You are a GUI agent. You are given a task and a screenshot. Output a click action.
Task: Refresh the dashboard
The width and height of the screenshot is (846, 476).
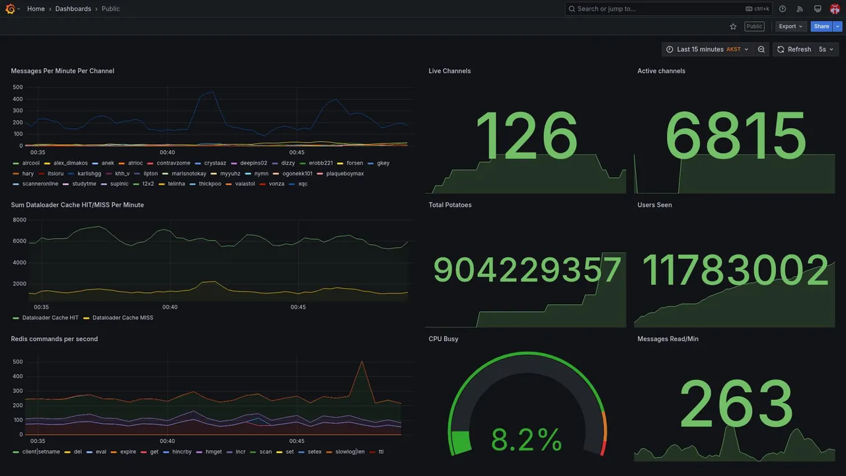793,50
